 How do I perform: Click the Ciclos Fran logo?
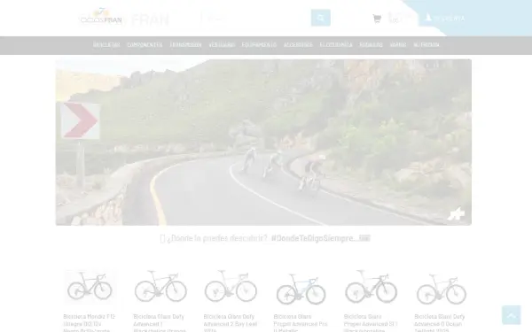click(101, 17)
